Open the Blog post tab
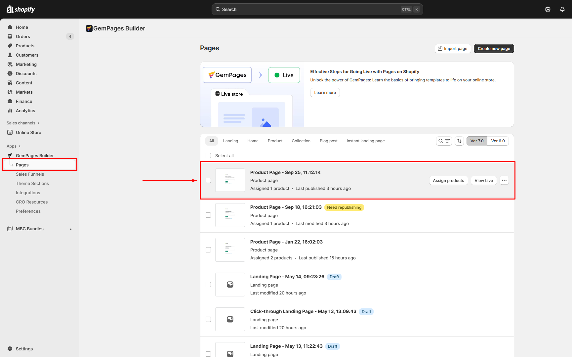The width and height of the screenshot is (572, 357). (x=328, y=141)
